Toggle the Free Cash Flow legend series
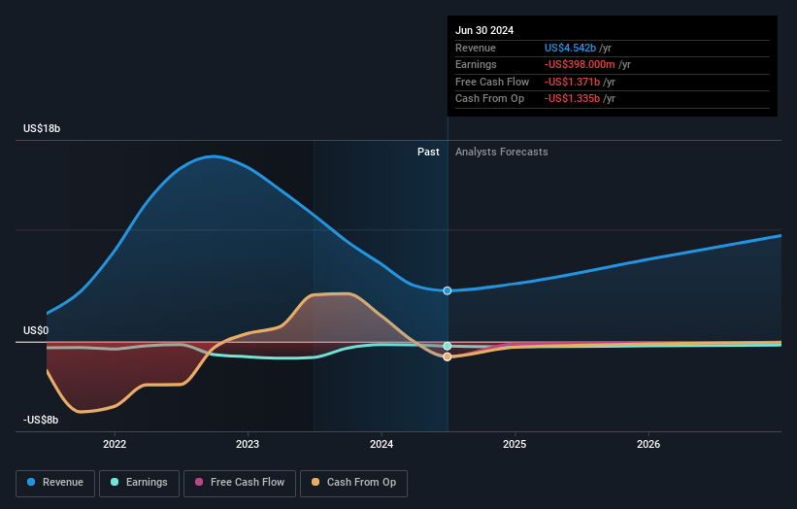This screenshot has height=509, width=797. (x=240, y=483)
